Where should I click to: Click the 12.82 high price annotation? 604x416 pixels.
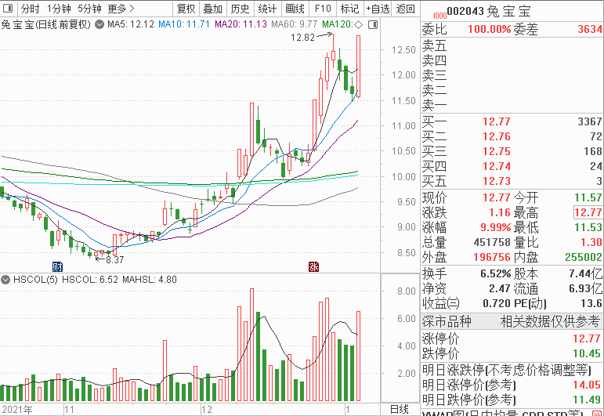click(x=302, y=38)
